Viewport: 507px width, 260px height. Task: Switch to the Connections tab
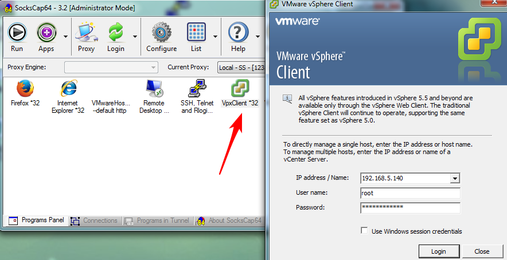(94, 220)
